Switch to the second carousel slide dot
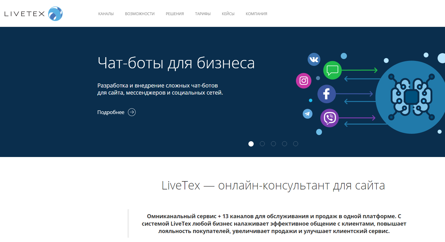Image resolution: width=445 pixels, height=242 pixels. (262, 144)
